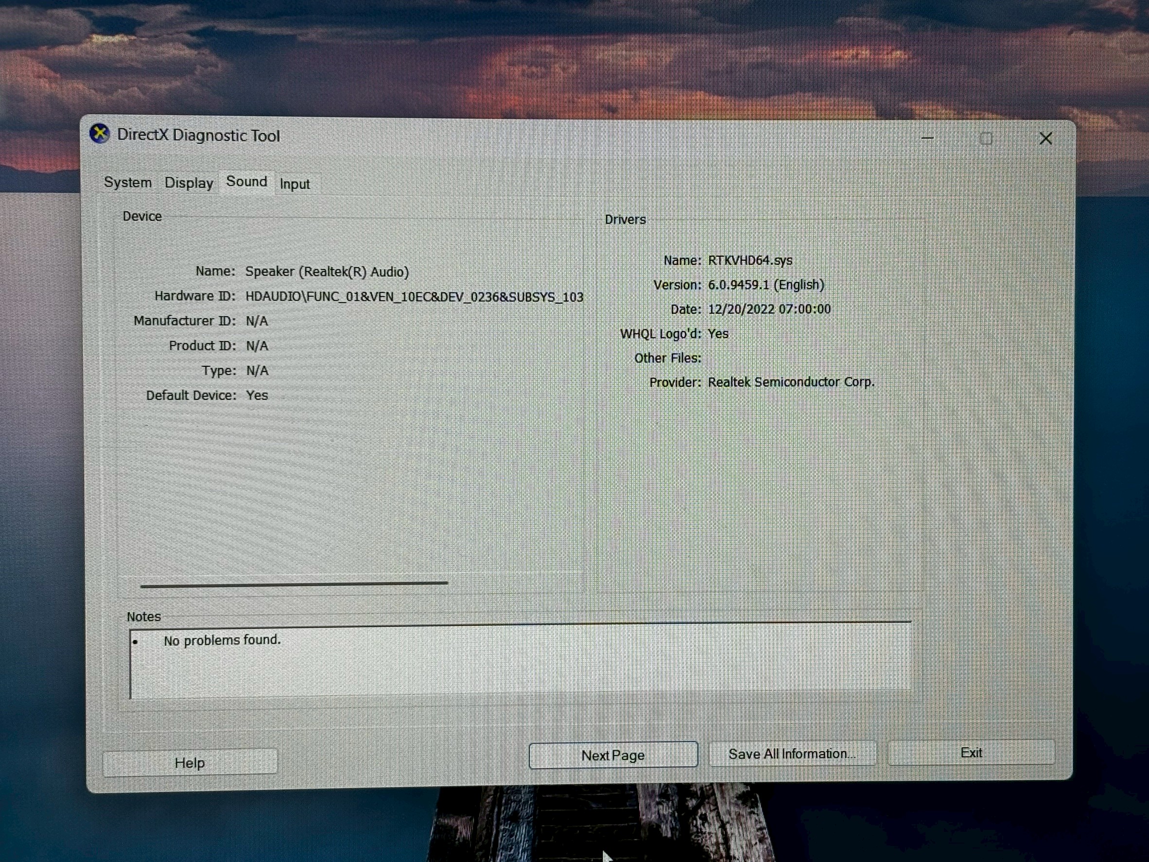Screen dimensions: 1149x862
Task: Open the Help dialog
Action: [x=190, y=762]
